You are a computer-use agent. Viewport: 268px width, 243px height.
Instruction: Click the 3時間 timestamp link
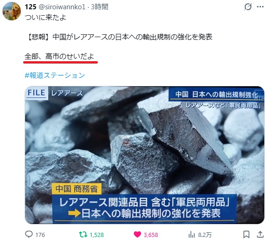pos(100,7)
